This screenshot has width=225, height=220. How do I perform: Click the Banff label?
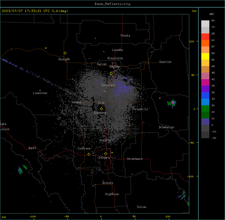tap(32, 148)
